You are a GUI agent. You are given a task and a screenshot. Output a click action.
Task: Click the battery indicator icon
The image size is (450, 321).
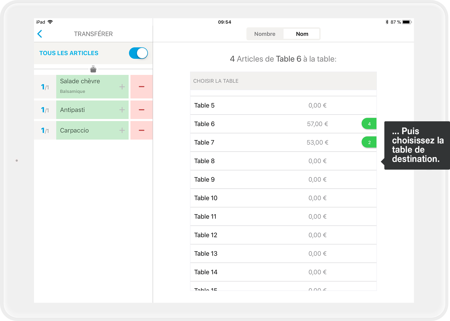(407, 22)
